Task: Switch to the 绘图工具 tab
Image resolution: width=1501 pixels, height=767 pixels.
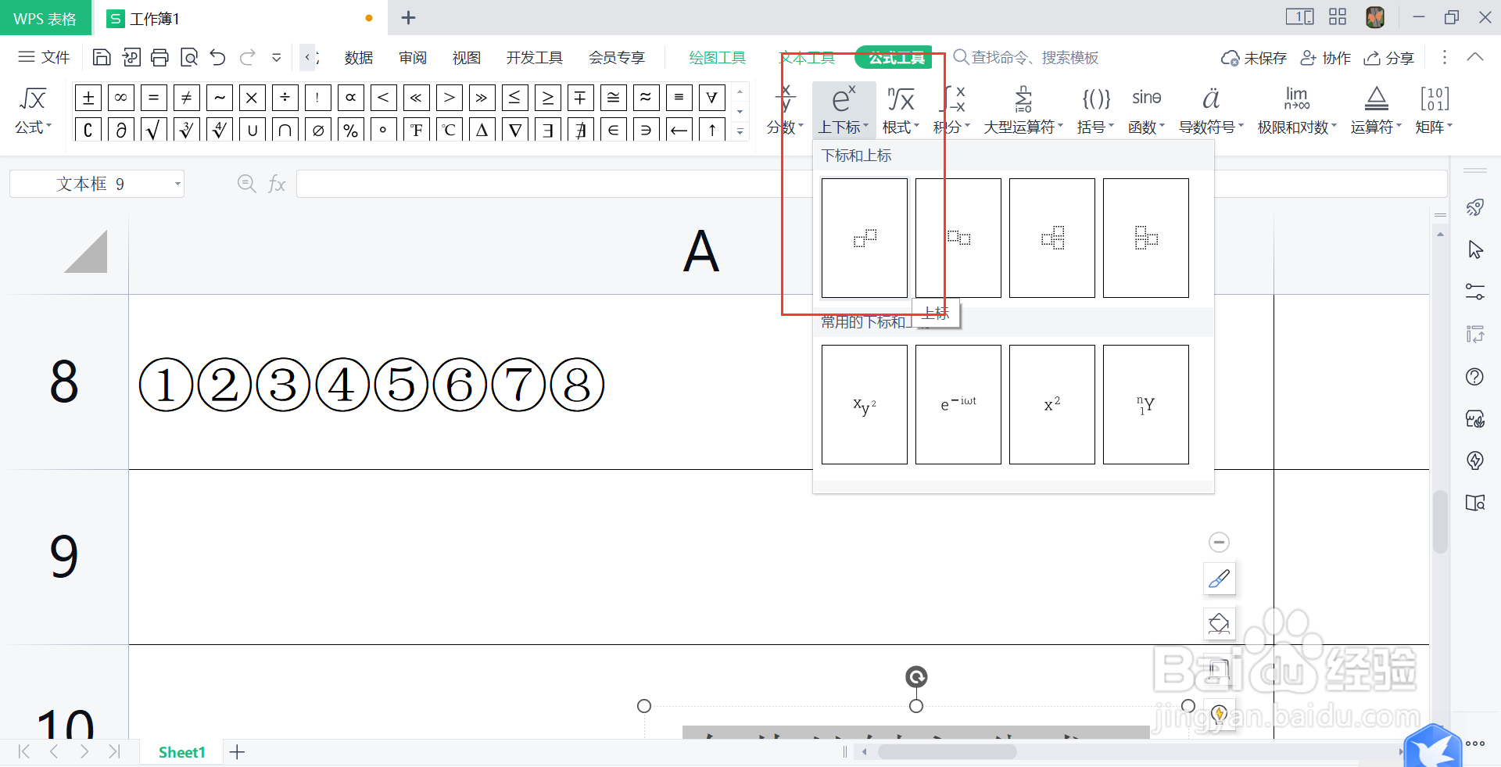Action: [718, 58]
